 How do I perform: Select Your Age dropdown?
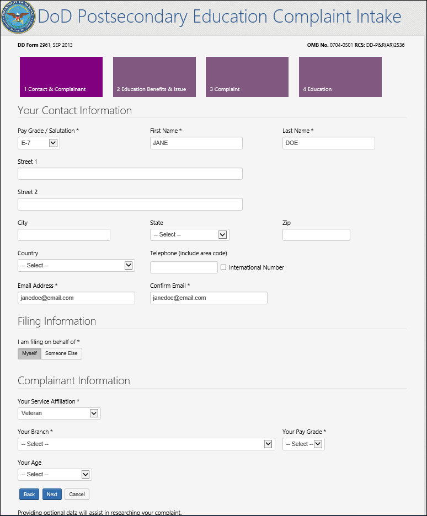tap(55, 474)
